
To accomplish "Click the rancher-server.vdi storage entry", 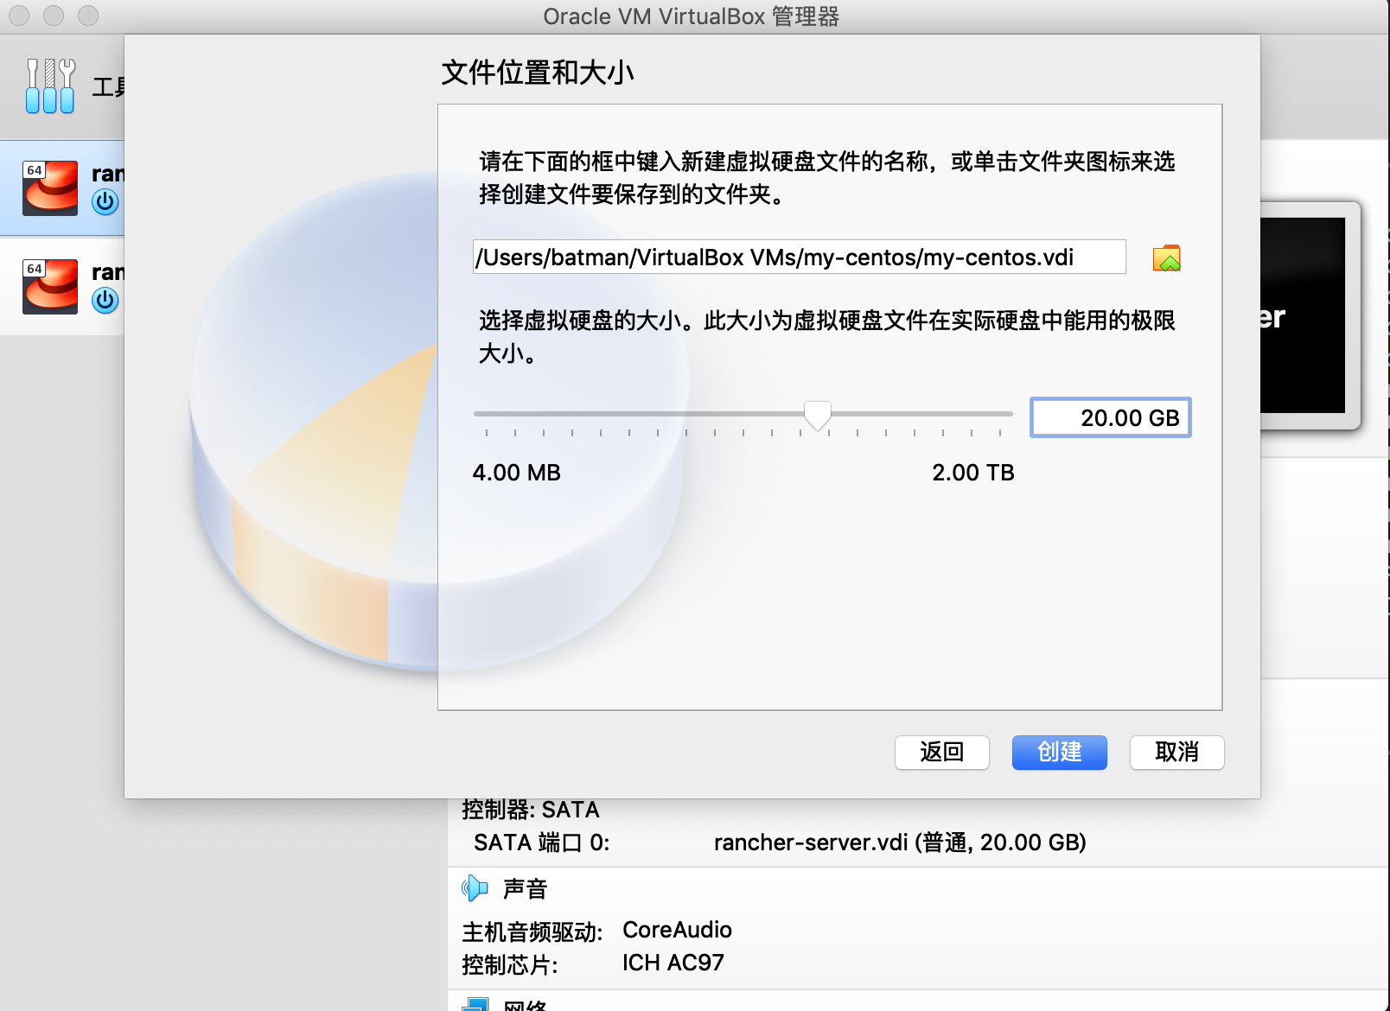I will click(900, 842).
